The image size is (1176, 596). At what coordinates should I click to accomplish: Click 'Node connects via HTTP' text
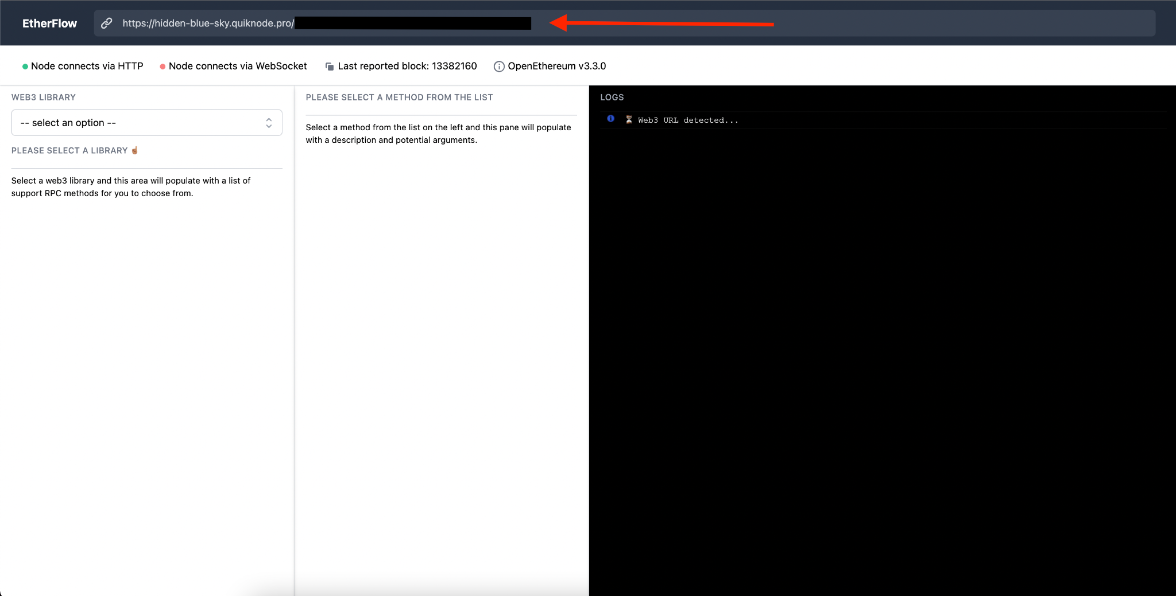click(87, 66)
